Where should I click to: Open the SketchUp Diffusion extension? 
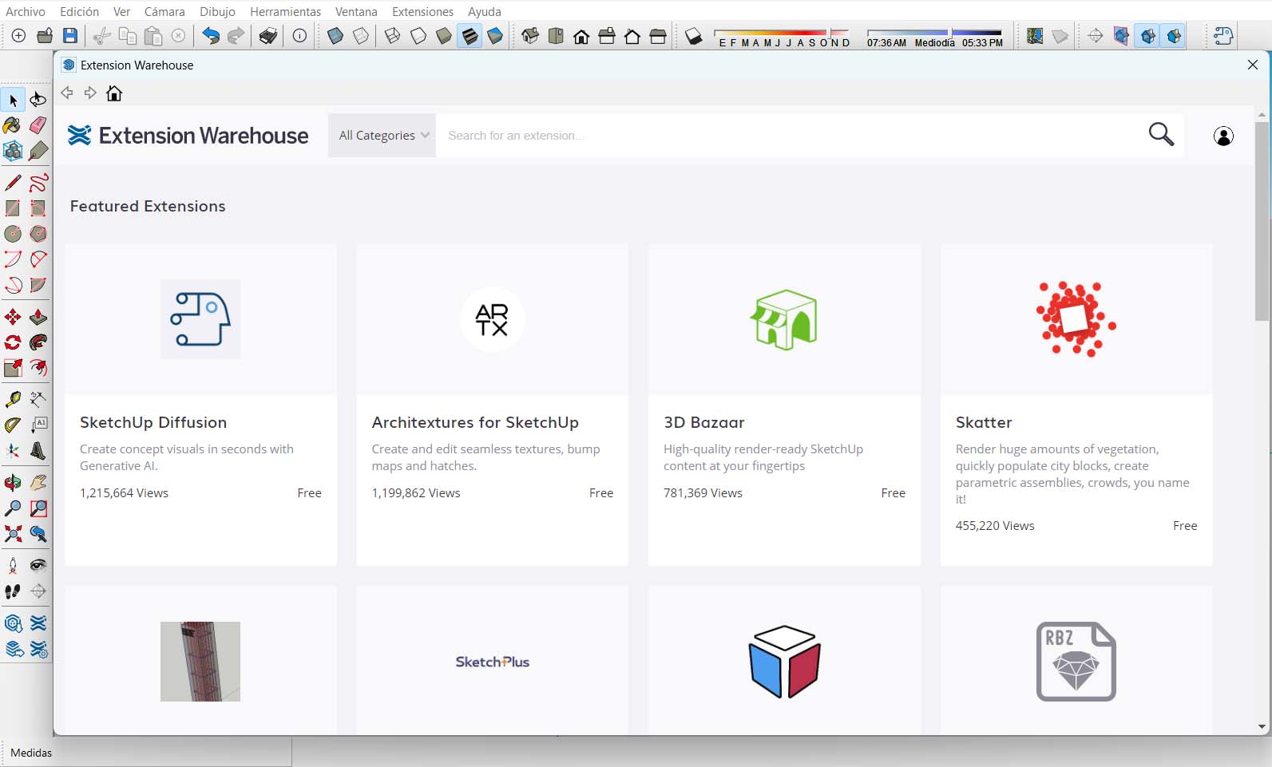pyautogui.click(x=201, y=405)
